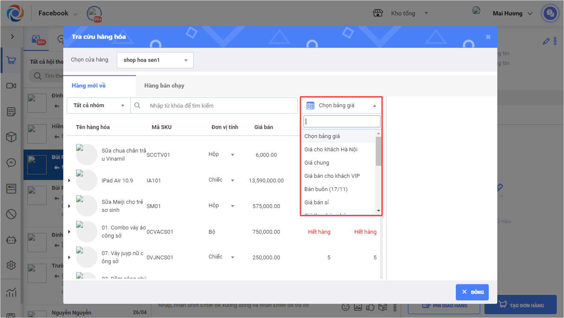Open the Messenger icon in left sidebar

11,163
